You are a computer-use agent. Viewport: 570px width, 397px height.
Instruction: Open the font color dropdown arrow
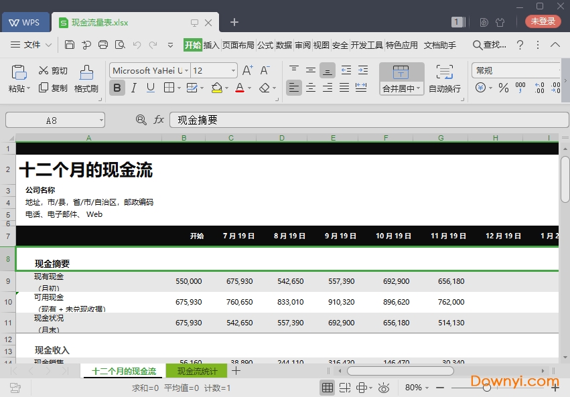click(248, 88)
